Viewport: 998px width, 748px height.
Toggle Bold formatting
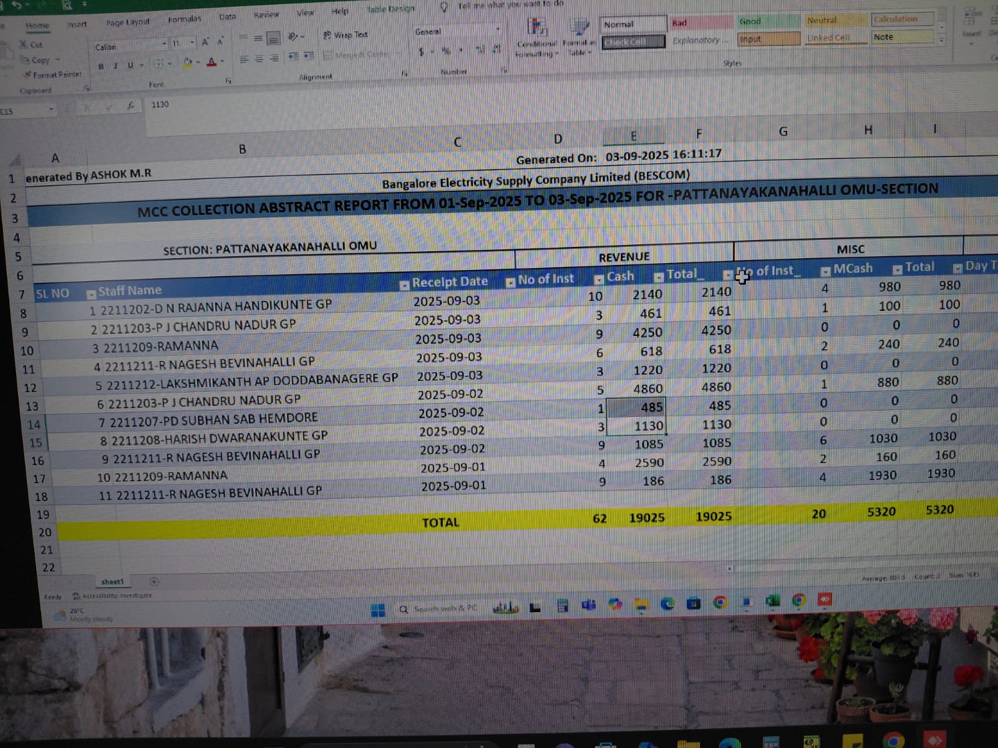pyautogui.click(x=101, y=66)
